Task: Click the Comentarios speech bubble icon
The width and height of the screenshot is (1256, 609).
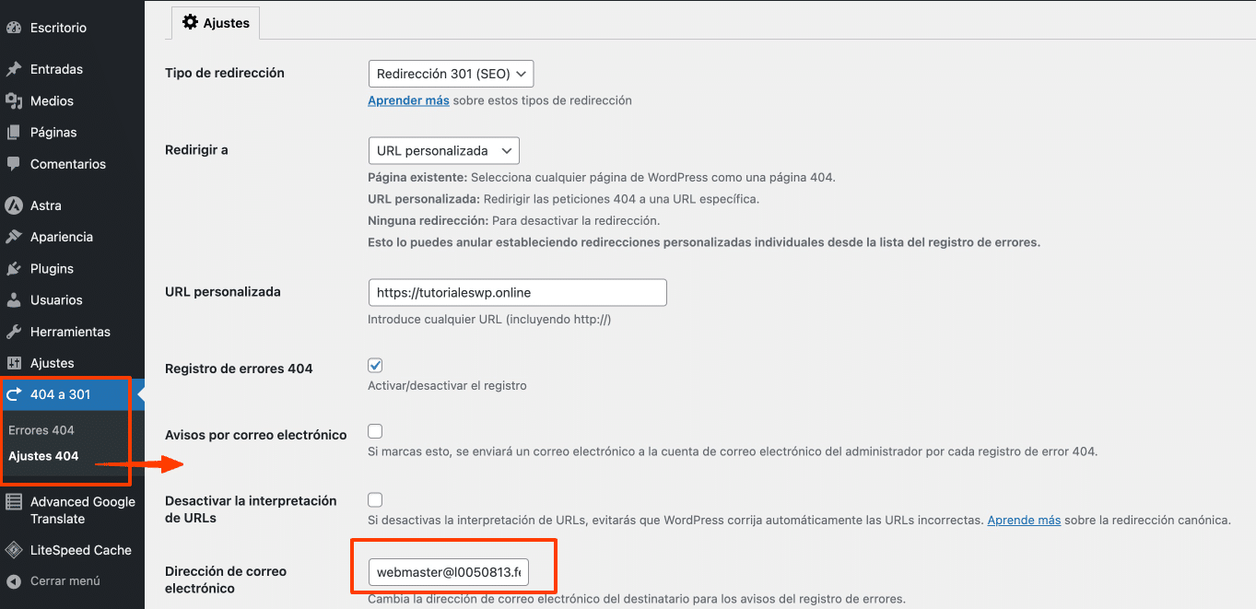Action: click(14, 164)
